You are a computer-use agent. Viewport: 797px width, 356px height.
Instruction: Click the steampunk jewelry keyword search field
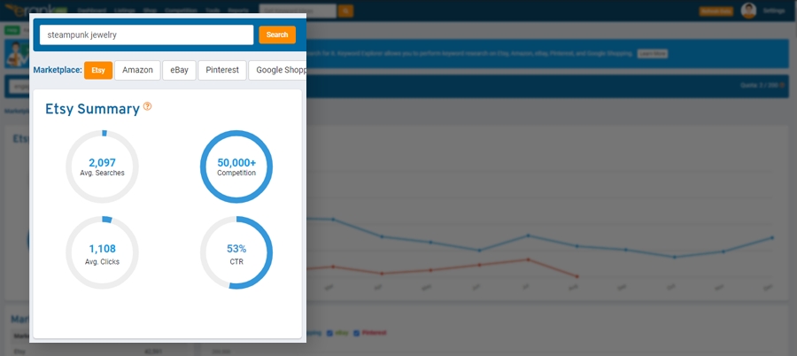coord(146,35)
